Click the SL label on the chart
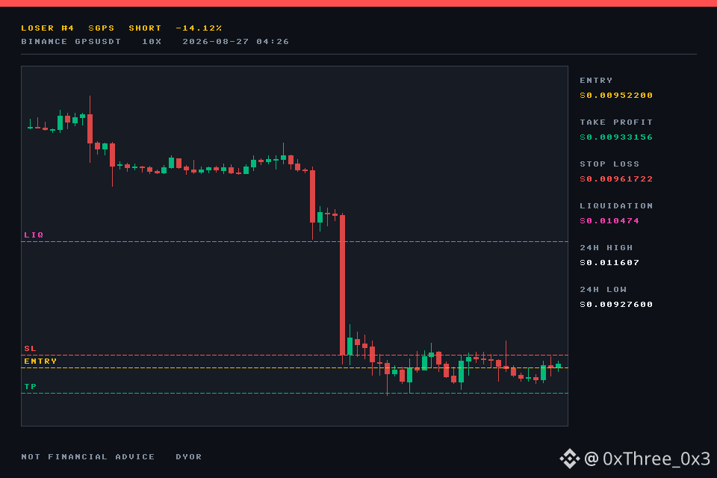The image size is (717, 478). 30,349
